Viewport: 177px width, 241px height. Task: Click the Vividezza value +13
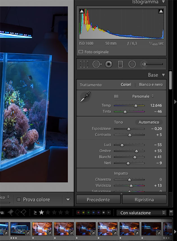[158, 185]
